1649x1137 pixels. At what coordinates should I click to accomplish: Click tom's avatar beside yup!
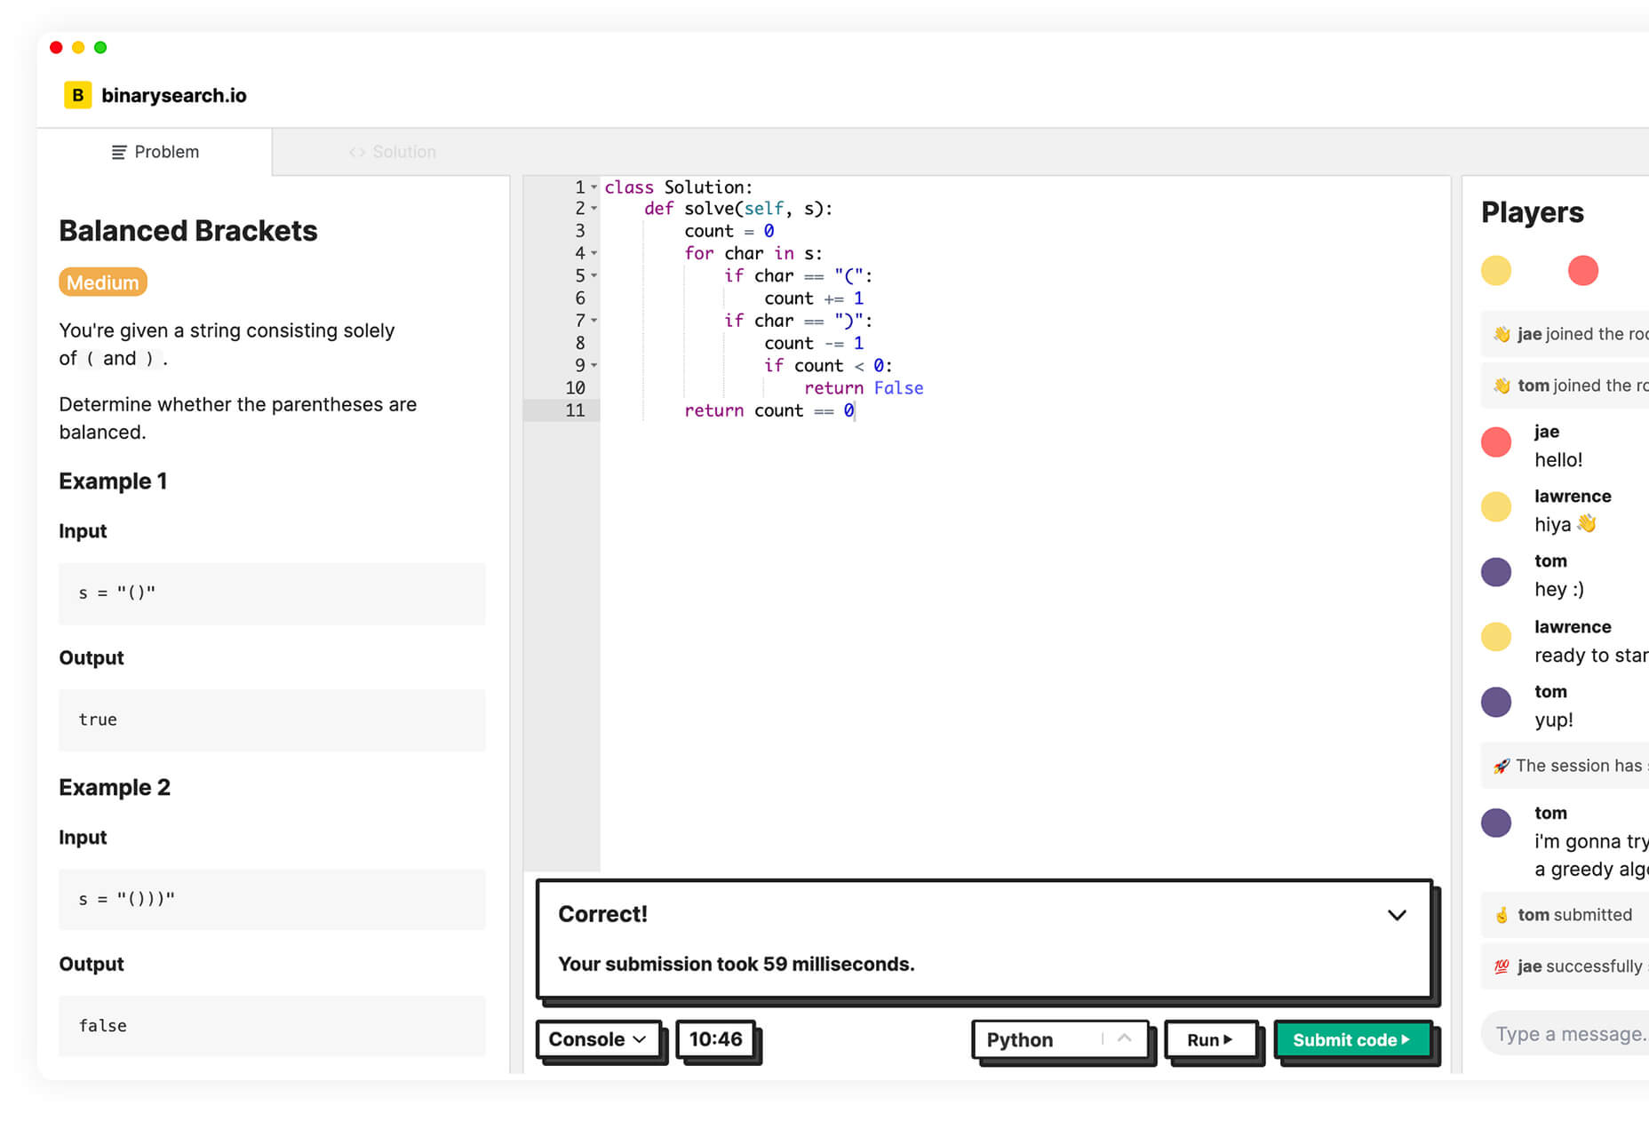click(x=1496, y=702)
